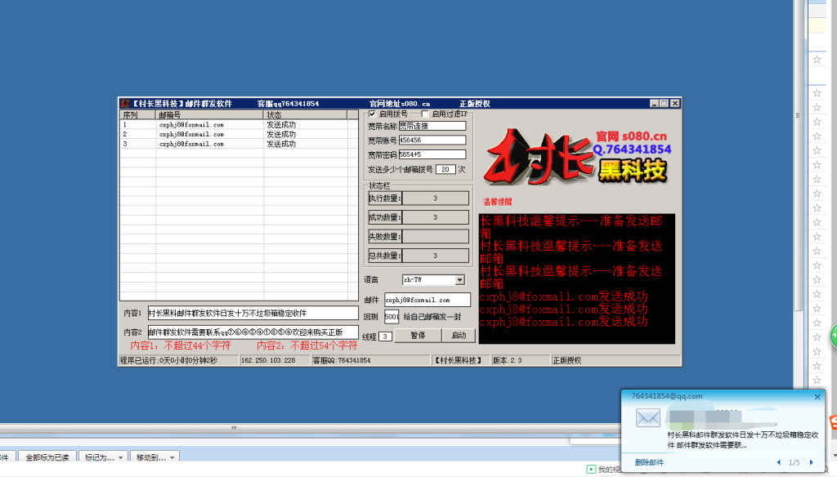Go to next message with the right arrow in popup
Screen dimensions: 837x477
pos(812,461)
